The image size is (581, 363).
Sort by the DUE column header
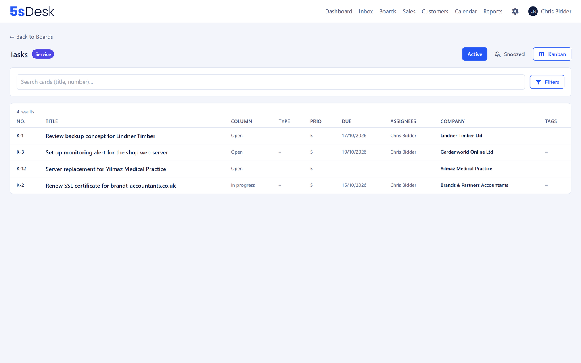(x=347, y=121)
